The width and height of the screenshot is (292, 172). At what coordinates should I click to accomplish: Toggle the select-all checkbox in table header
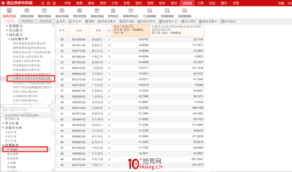click(x=109, y=30)
